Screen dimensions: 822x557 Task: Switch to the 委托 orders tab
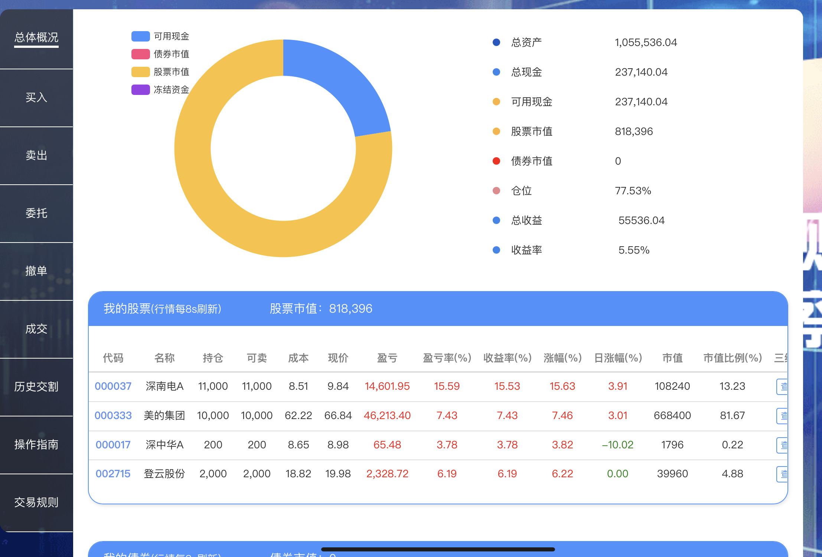pos(36,213)
